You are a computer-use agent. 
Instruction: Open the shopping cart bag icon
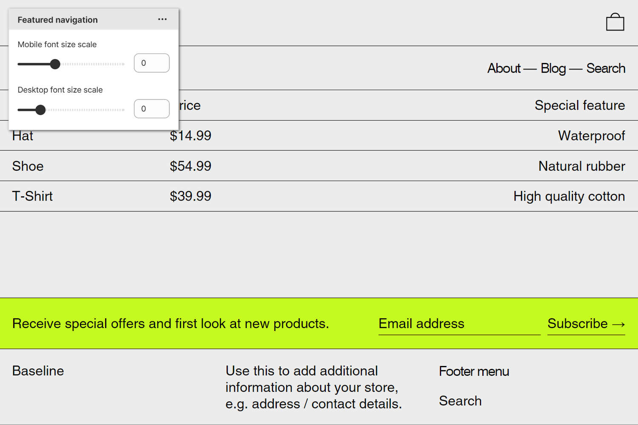[x=615, y=22]
